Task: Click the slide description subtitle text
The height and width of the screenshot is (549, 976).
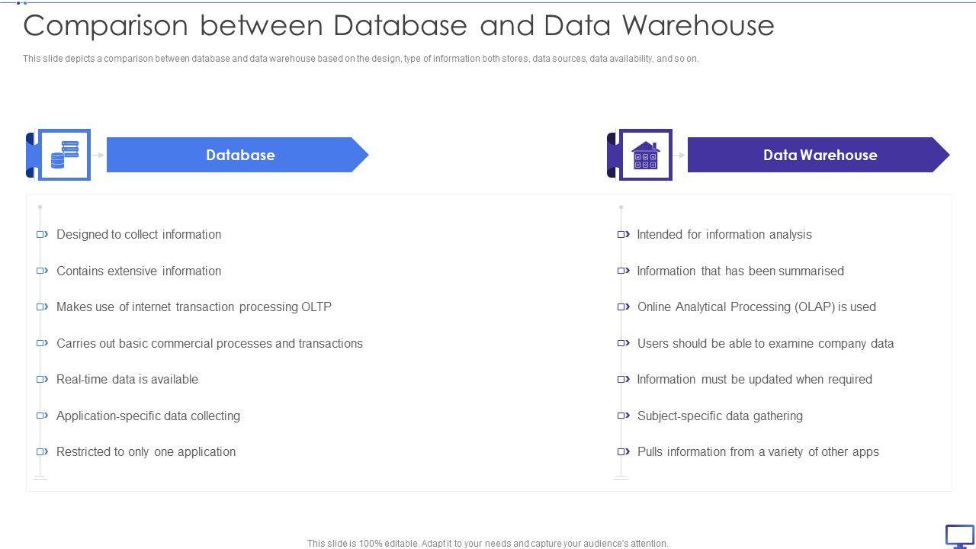Action: pyautogui.click(x=361, y=59)
